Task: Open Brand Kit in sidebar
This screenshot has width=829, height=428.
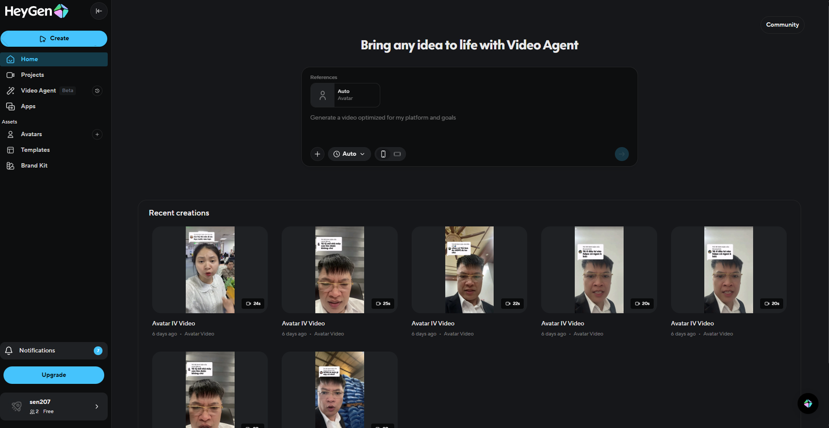Action: pyautogui.click(x=34, y=166)
